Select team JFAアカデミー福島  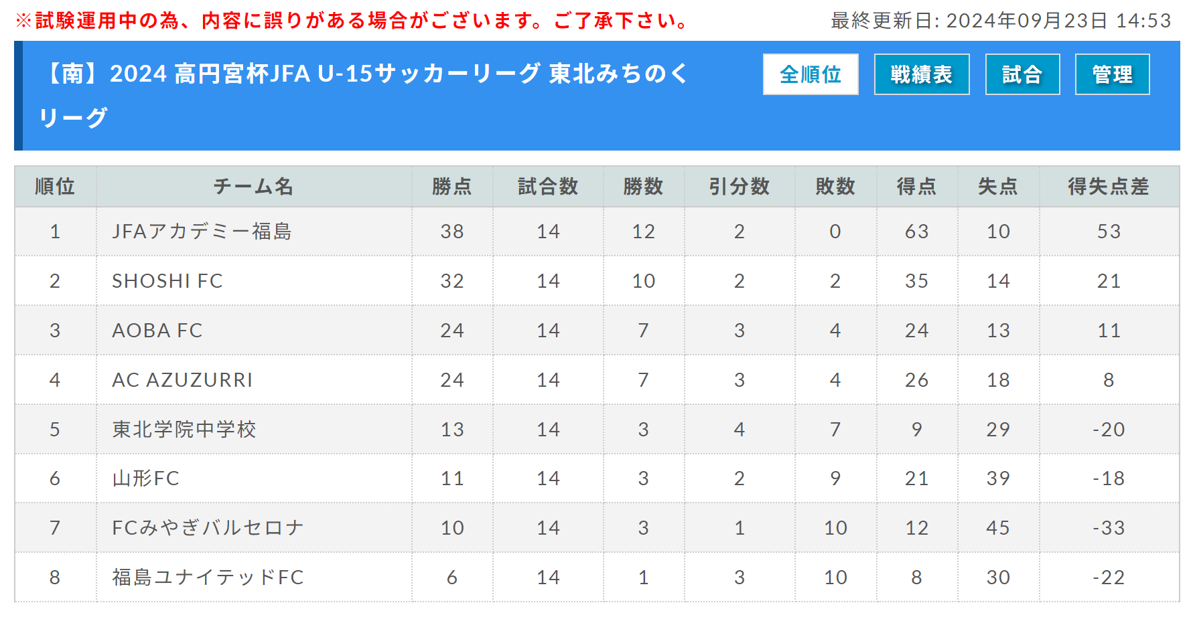[202, 232]
